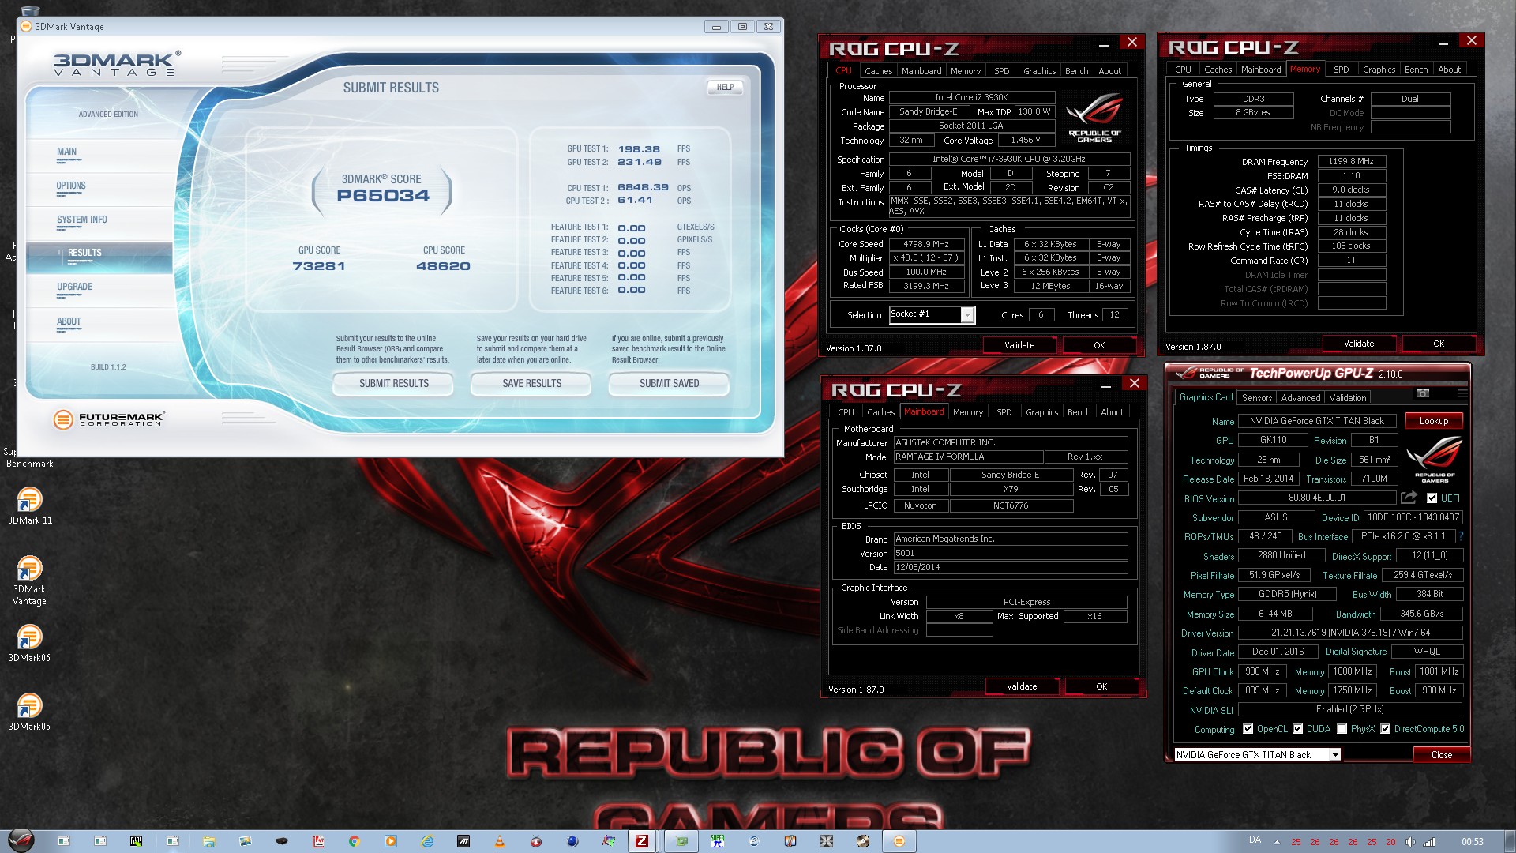Open MAIN section in 3DMark Vantage
Screen dimensions: 1516x853
click(99, 154)
